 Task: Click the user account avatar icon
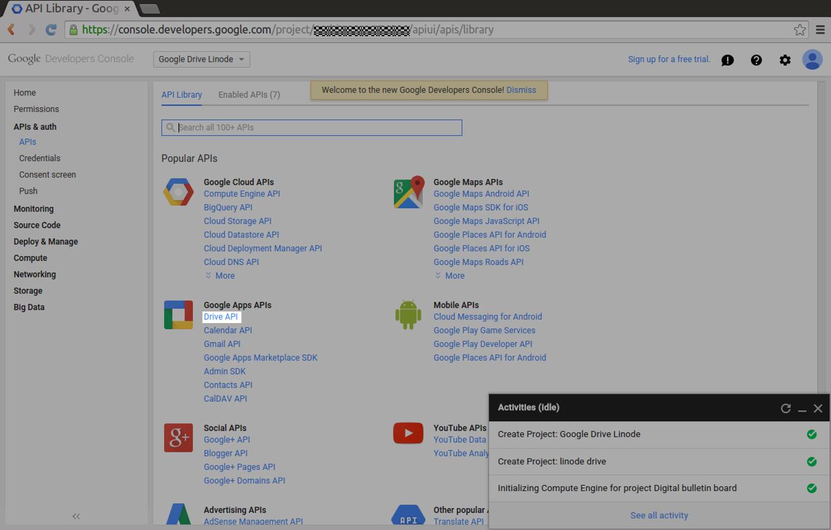[812, 59]
